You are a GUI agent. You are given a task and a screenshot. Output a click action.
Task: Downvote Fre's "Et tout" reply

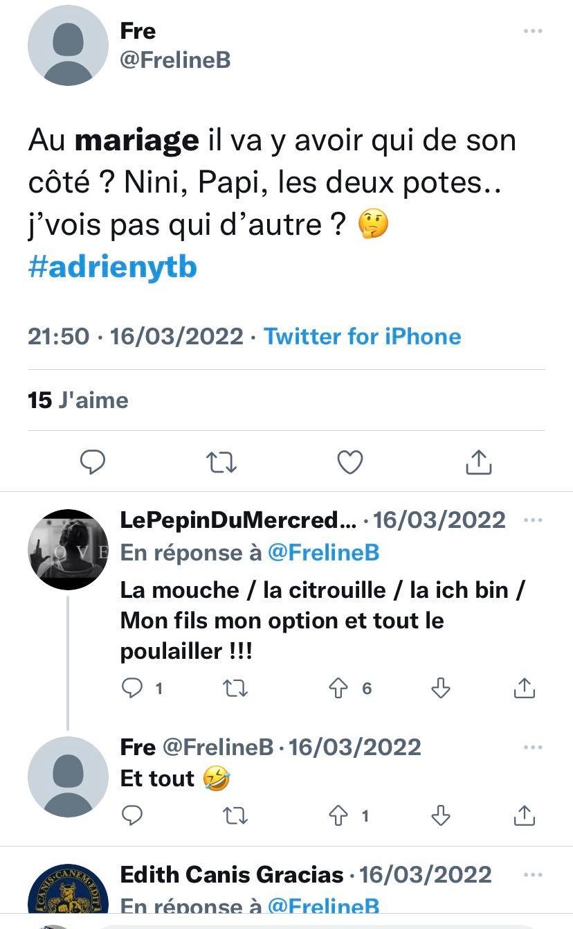point(441,816)
